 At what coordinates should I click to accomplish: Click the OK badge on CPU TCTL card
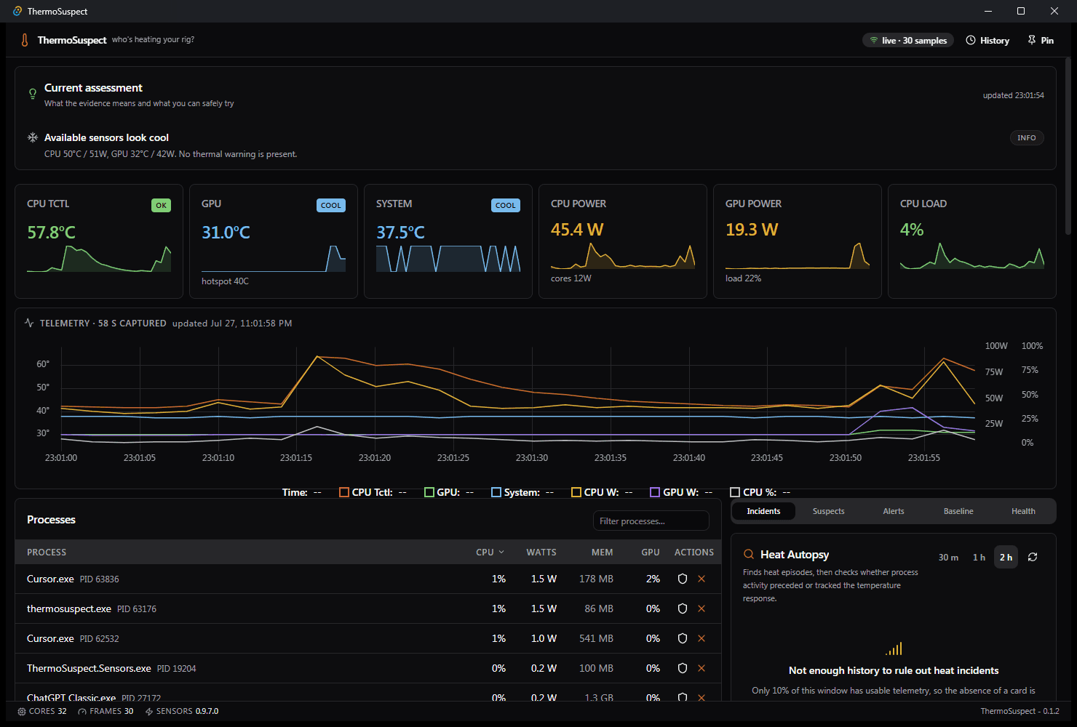[162, 205]
